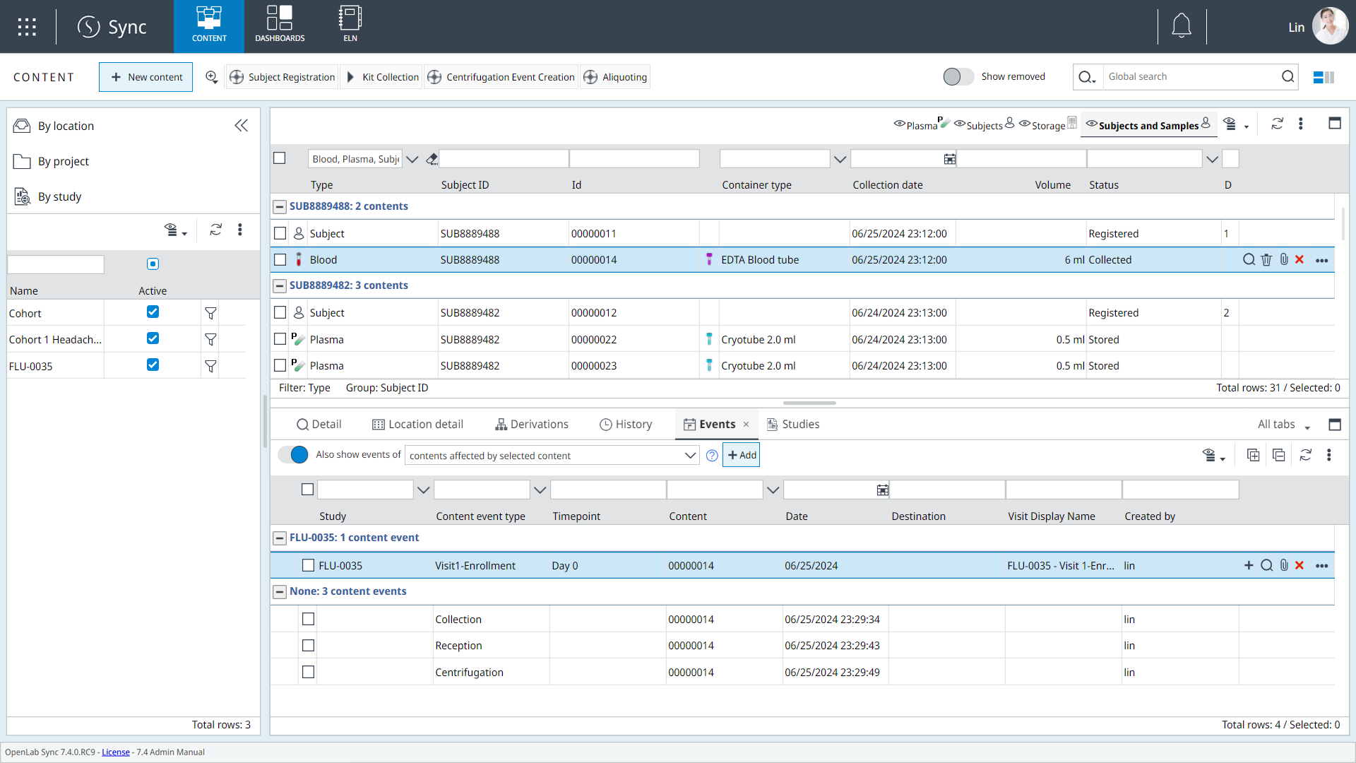
Task: Click the advanced search magnifier icon
Action: [x=211, y=77]
